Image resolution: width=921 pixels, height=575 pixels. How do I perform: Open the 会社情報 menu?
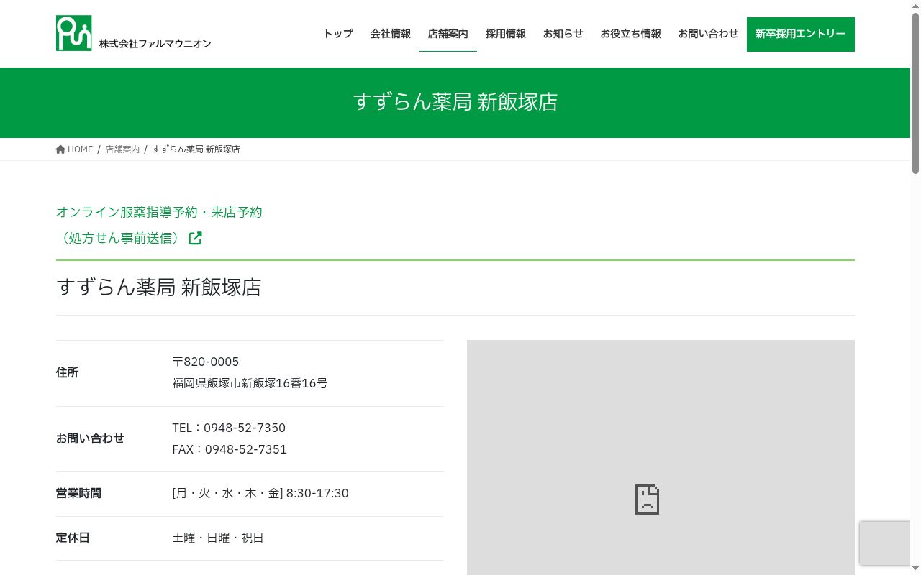[391, 34]
